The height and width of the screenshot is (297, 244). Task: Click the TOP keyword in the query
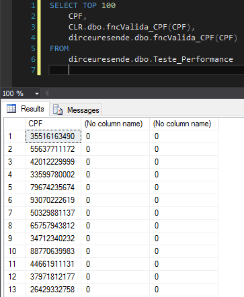[x=89, y=5]
